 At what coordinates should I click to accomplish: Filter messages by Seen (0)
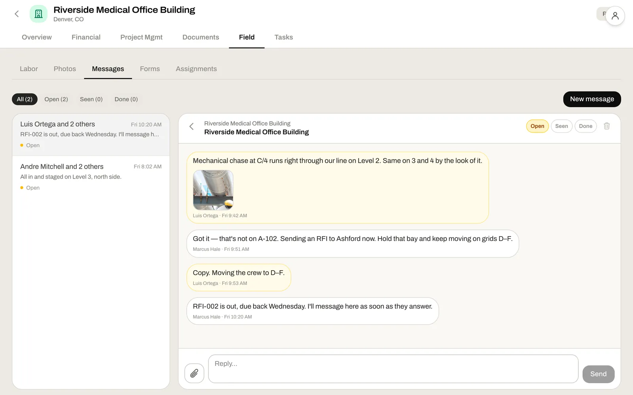[91, 99]
